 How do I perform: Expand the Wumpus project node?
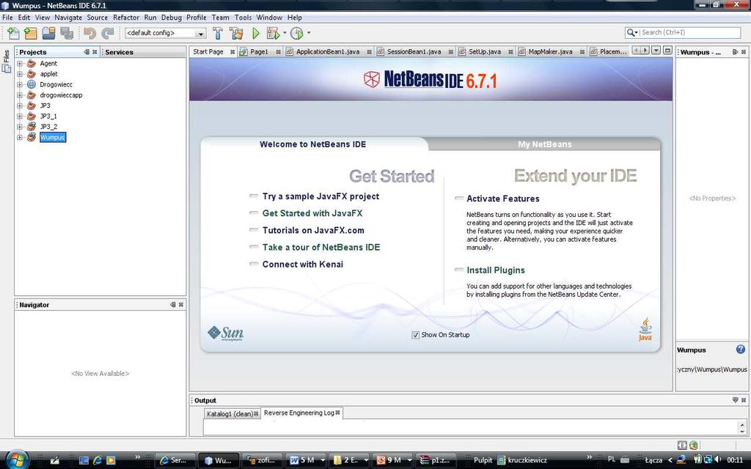tap(20, 137)
